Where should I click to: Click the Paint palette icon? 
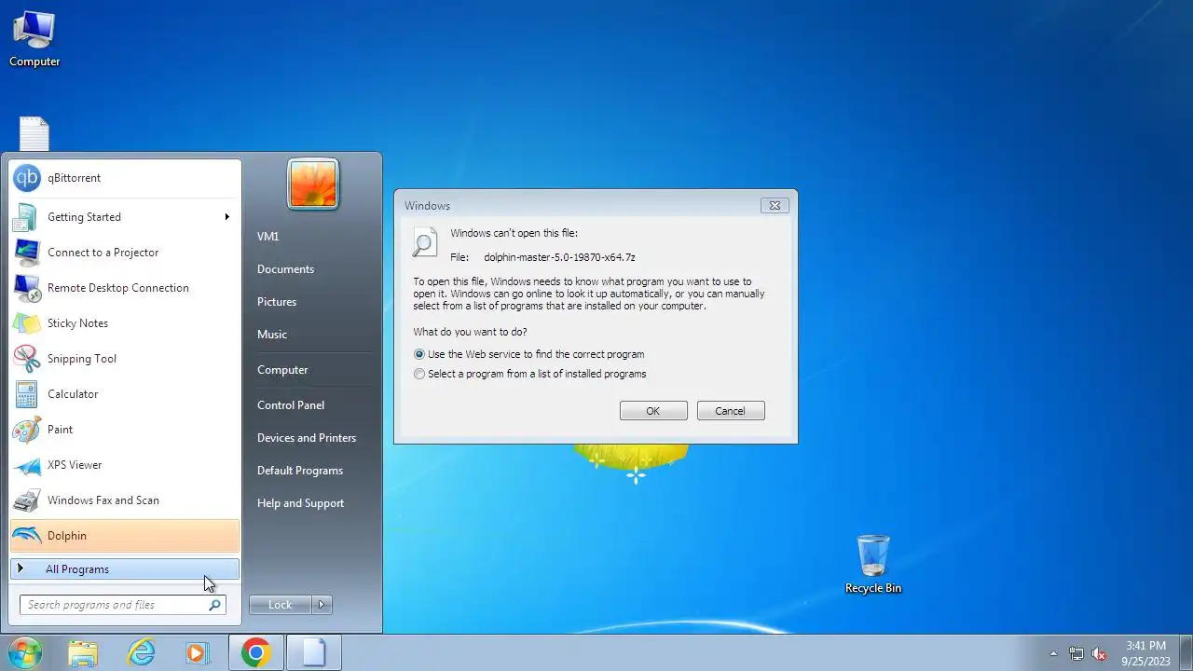pos(27,430)
